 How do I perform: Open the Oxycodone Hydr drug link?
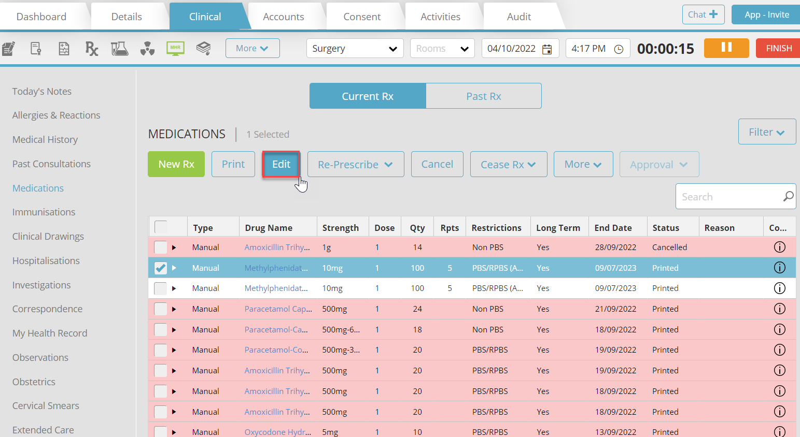click(x=278, y=432)
